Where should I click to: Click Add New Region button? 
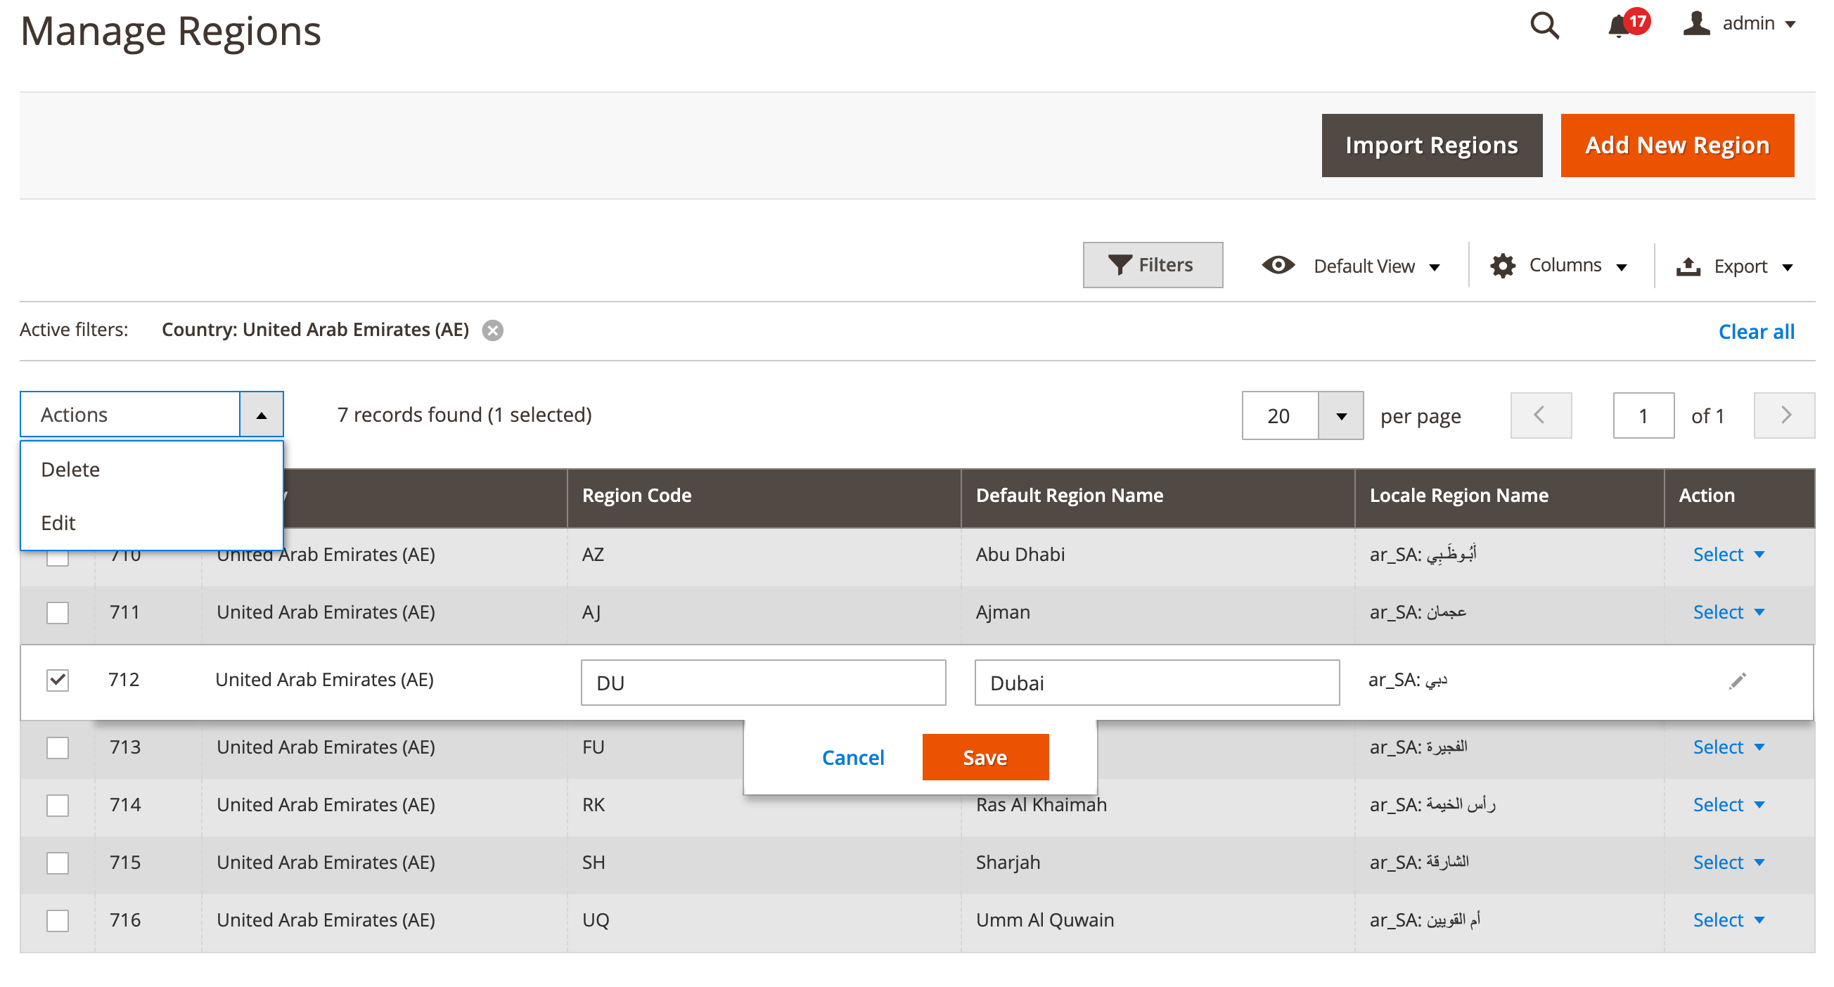[1677, 146]
